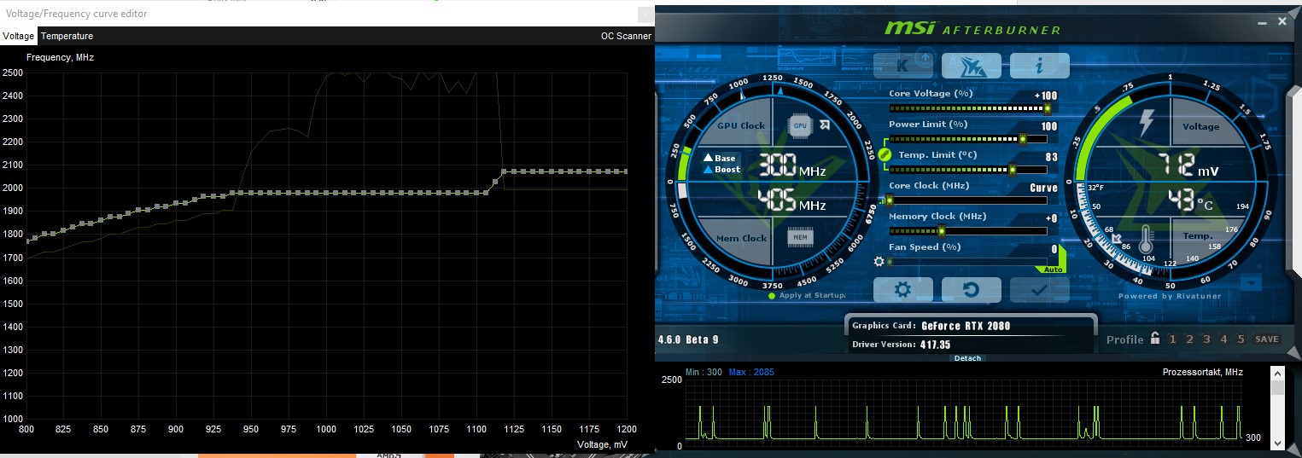Image resolution: width=1302 pixels, height=458 pixels.
Task: Click the 'Min : 300' graph label
Action: tap(704, 373)
